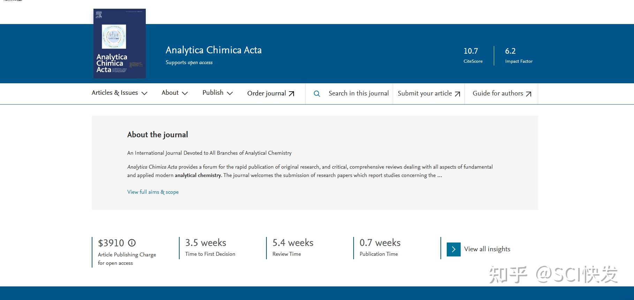The width and height of the screenshot is (634, 300).
Task: Click the $3910 Article Publishing Charge value
Action: click(x=111, y=243)
